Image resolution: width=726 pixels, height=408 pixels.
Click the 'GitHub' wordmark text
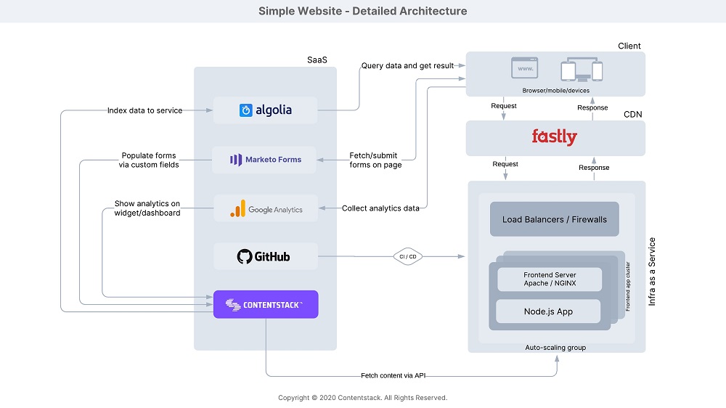point(272,256)
